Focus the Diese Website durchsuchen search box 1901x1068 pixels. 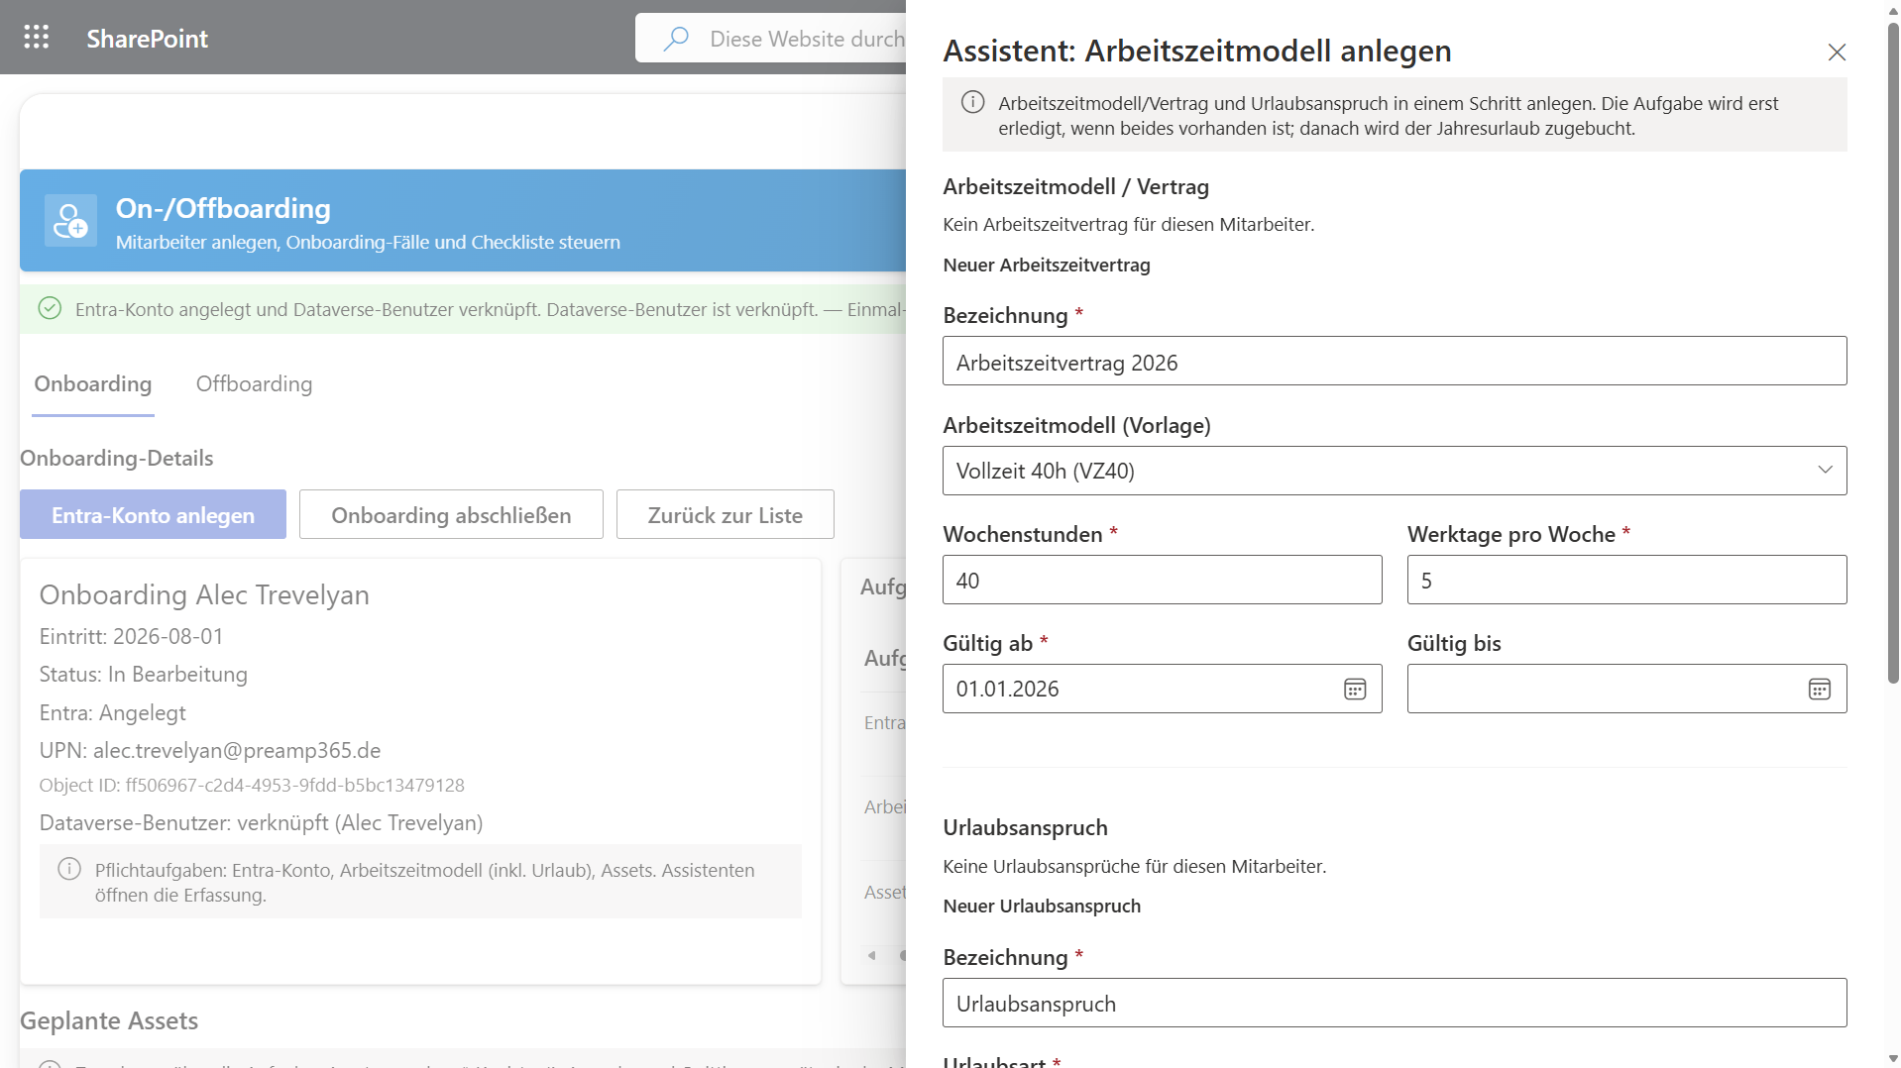click(771, 38)
